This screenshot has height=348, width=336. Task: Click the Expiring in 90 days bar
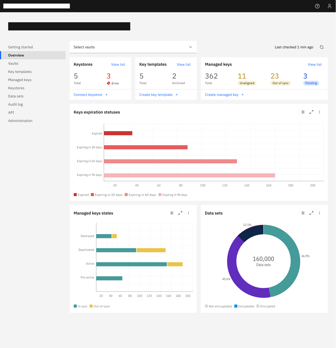coord(189,175)
